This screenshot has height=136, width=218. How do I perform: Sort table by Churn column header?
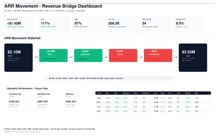tap(135, 93)
